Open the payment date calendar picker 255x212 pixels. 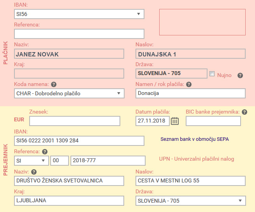click(x=175, y=121)
